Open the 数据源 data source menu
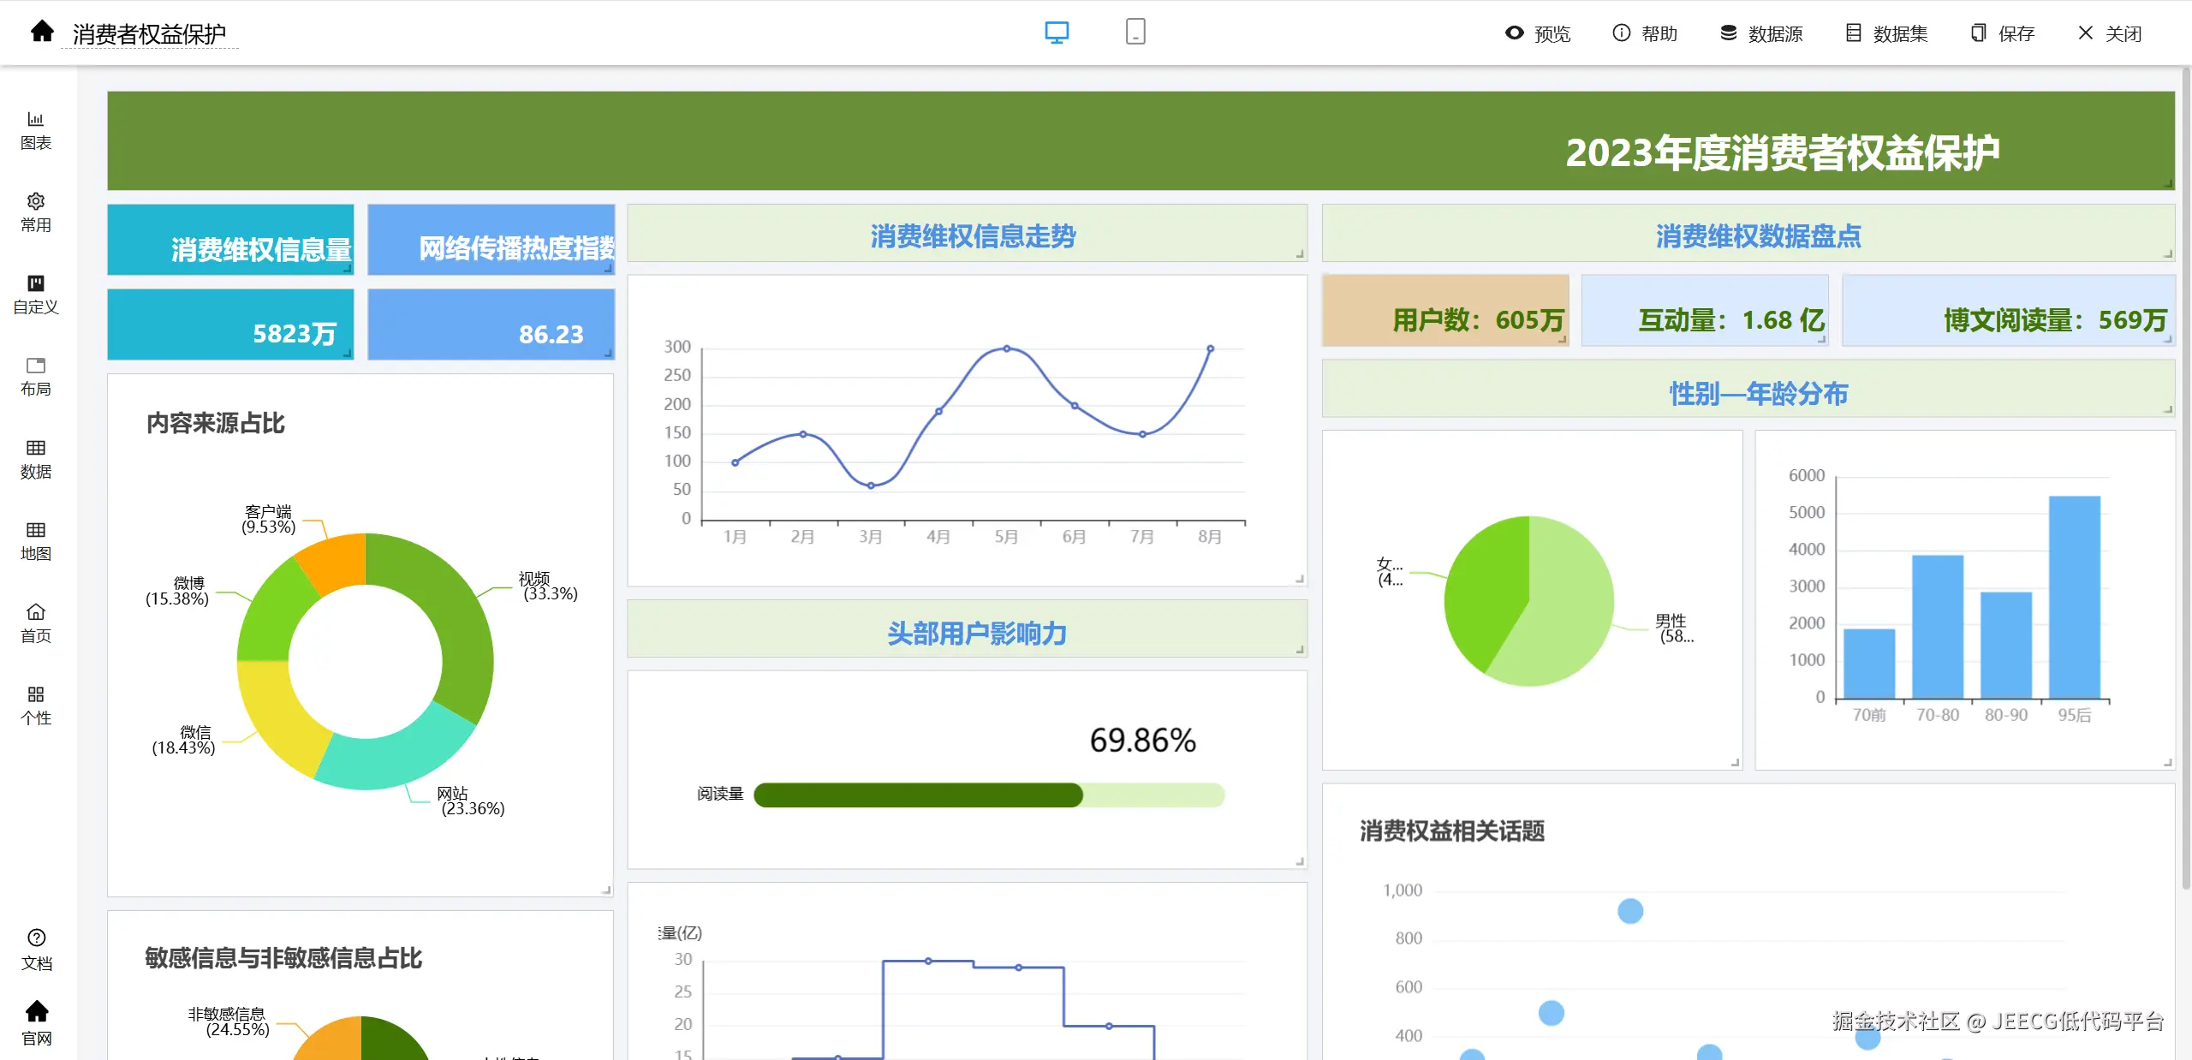This screenshot has width=2192, height=1060. coord(1761,33)
